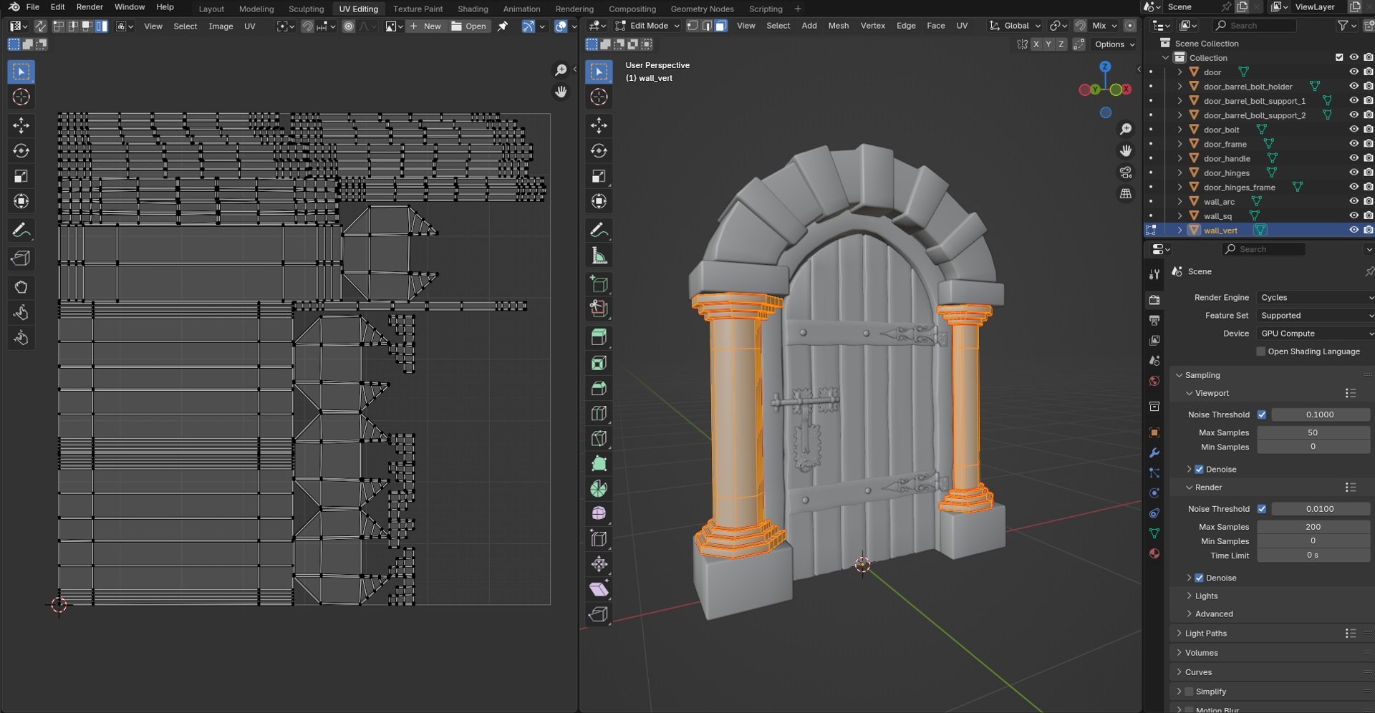Toggle Viewport Denoise checkbox
Viewport: 1375px width, 713px height.
[x=1199, y=470]
